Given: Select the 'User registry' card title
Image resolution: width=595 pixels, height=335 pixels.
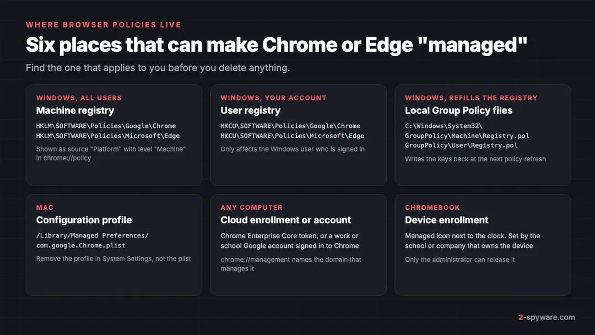Looking at the screenshot, I should click(251, 110).
